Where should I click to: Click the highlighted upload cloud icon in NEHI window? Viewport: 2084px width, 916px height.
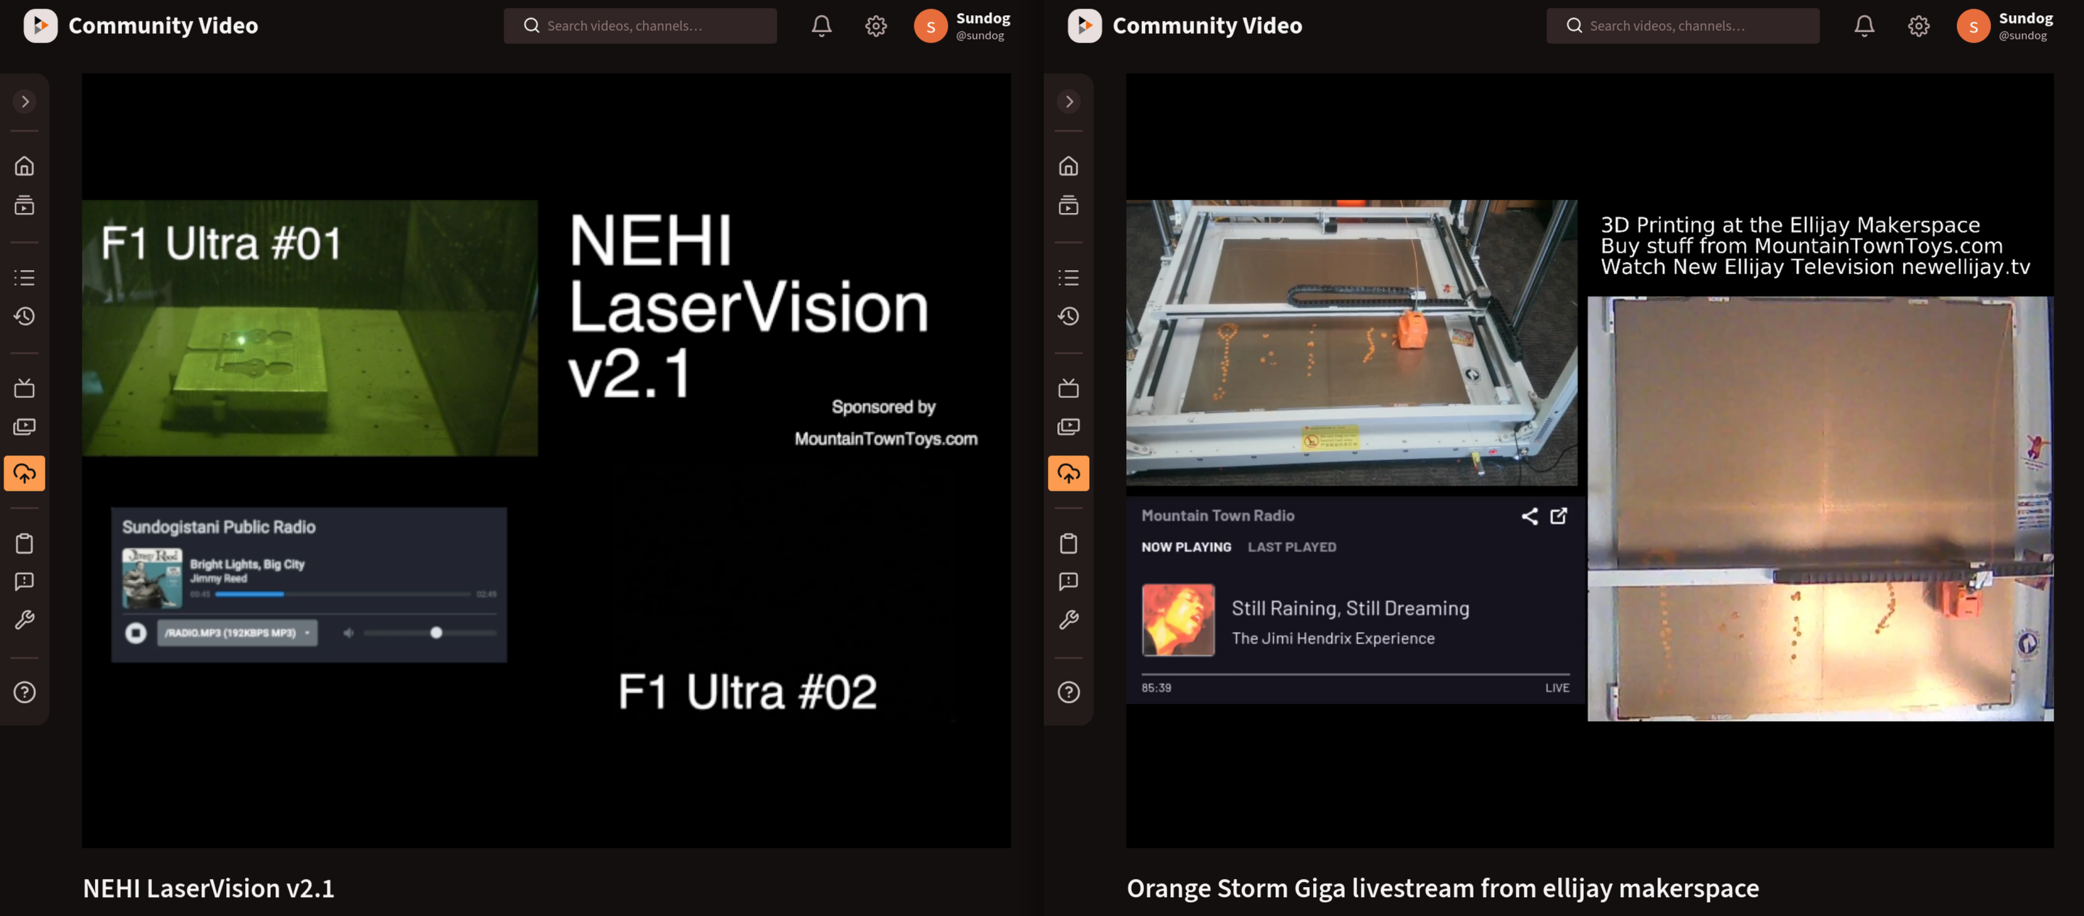pos(24,473)
